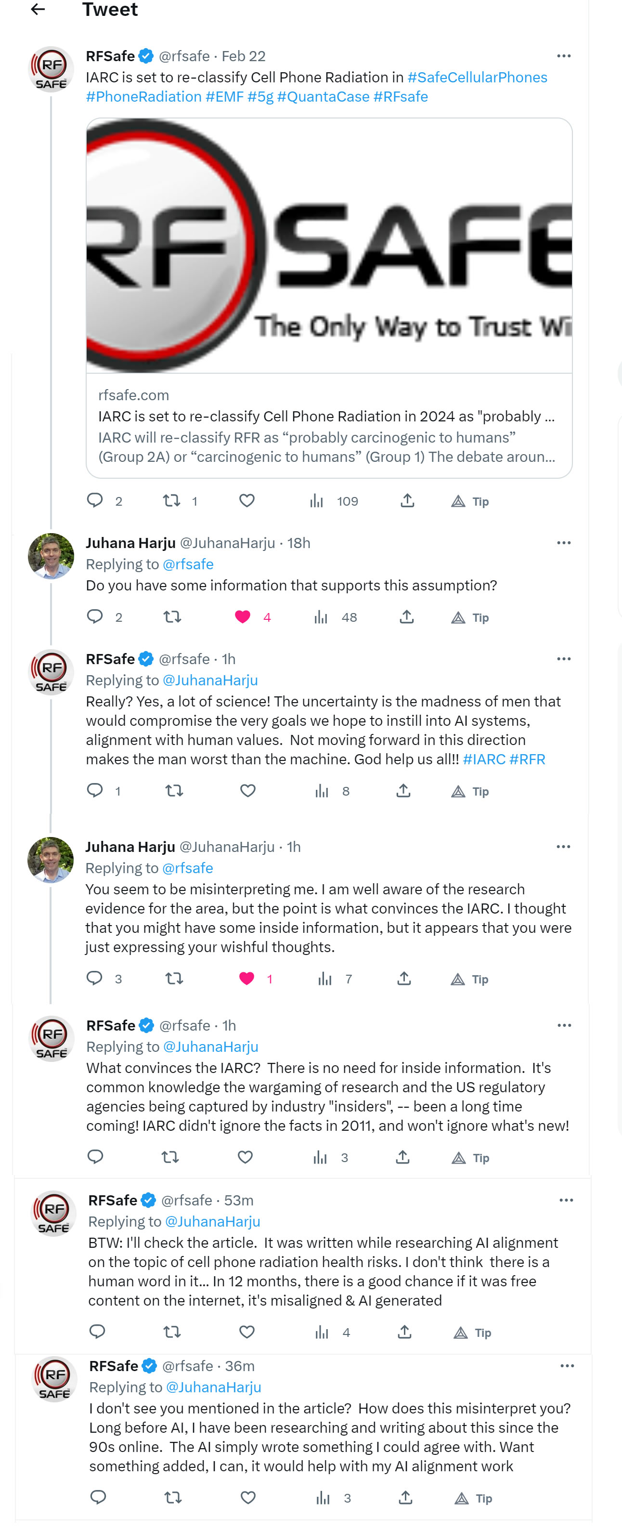Tip RFSafe on the original tweet
The width and height of the screenshot is (622, 1530).
[x=469, y=501]
